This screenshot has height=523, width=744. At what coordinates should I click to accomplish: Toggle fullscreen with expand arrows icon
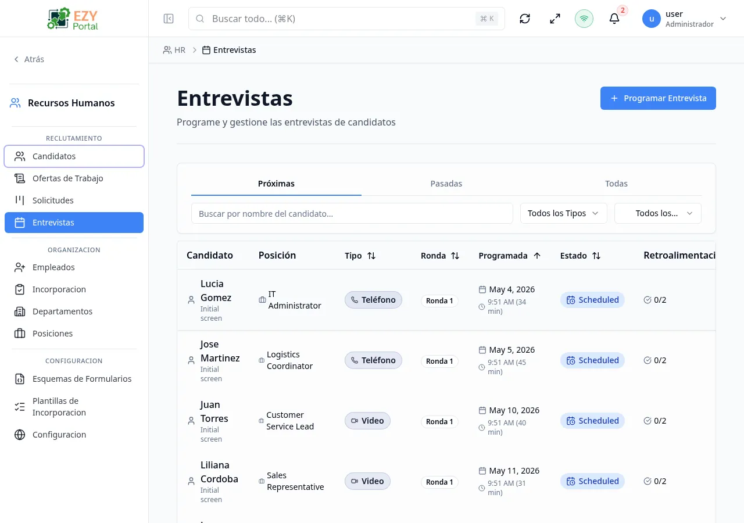555,19
